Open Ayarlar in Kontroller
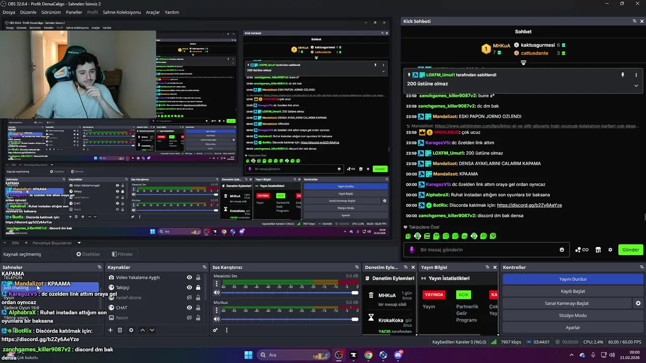 coord(573,328)
